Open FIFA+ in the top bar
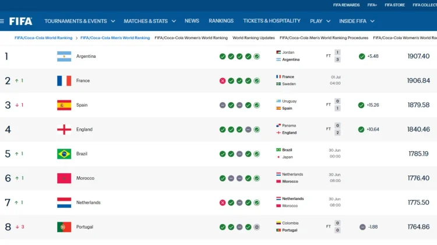The width and height of the screenshot is (437, 245). (372, 5)
